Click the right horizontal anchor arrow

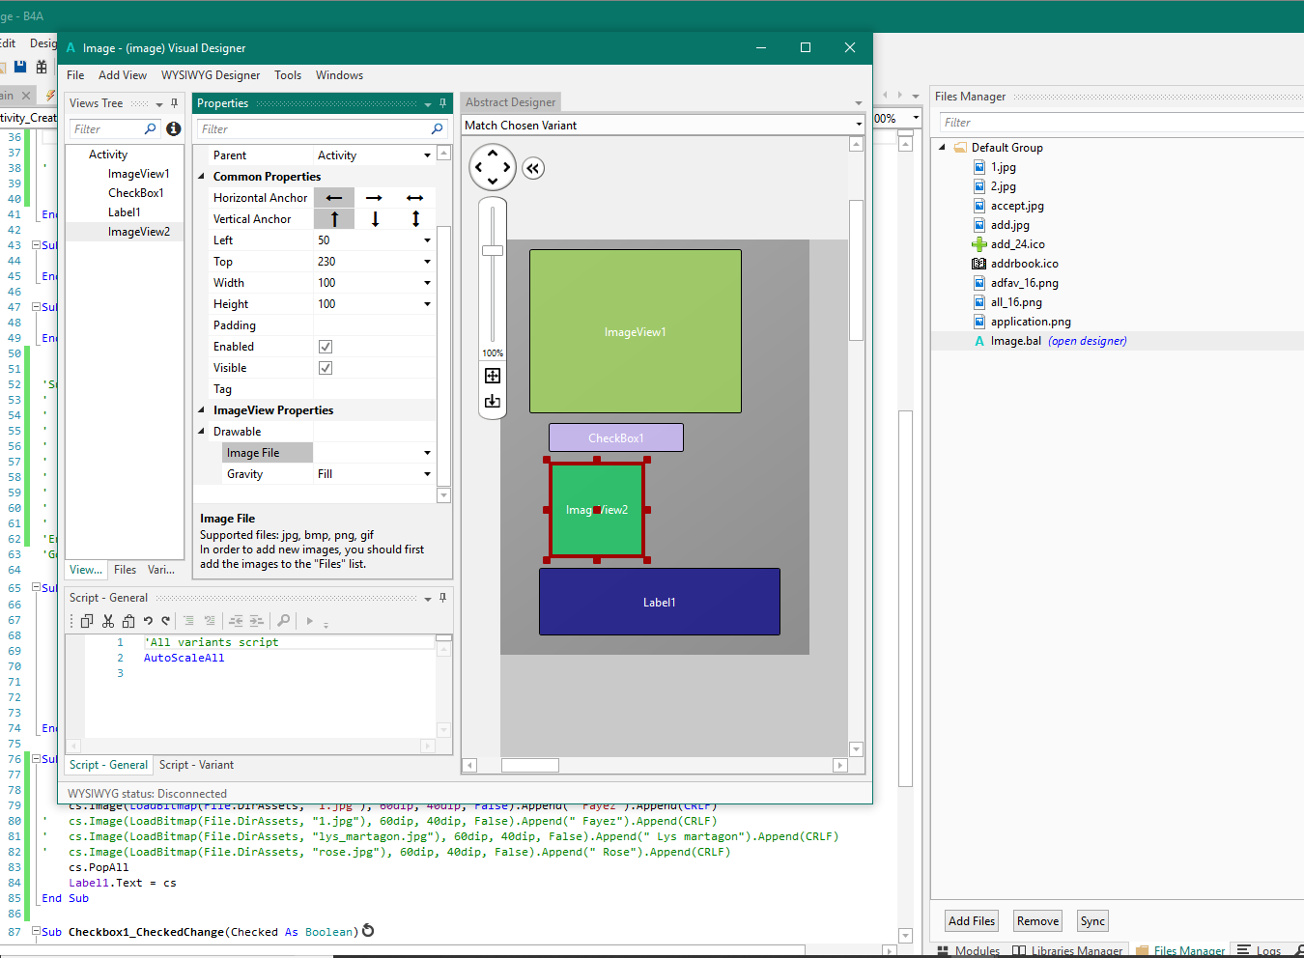coord(374,198)
